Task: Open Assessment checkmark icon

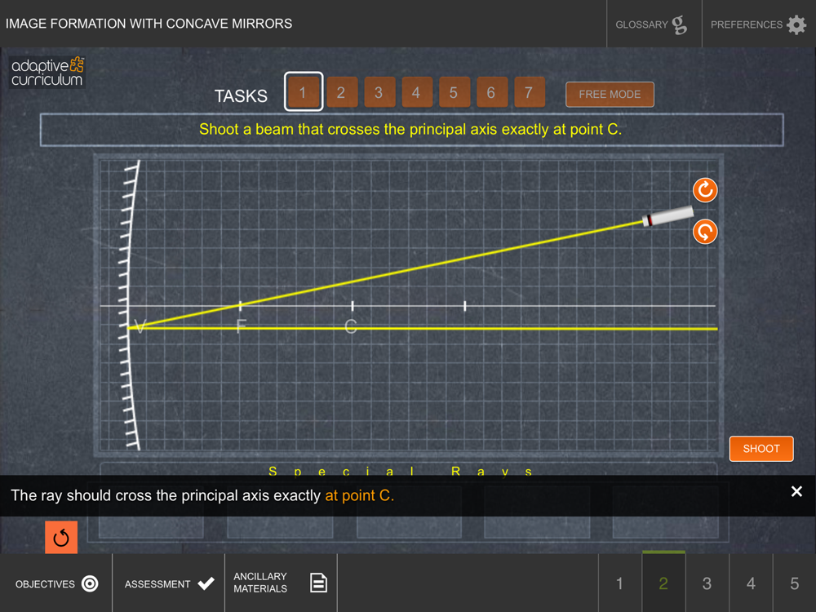Action: (206, 583)
